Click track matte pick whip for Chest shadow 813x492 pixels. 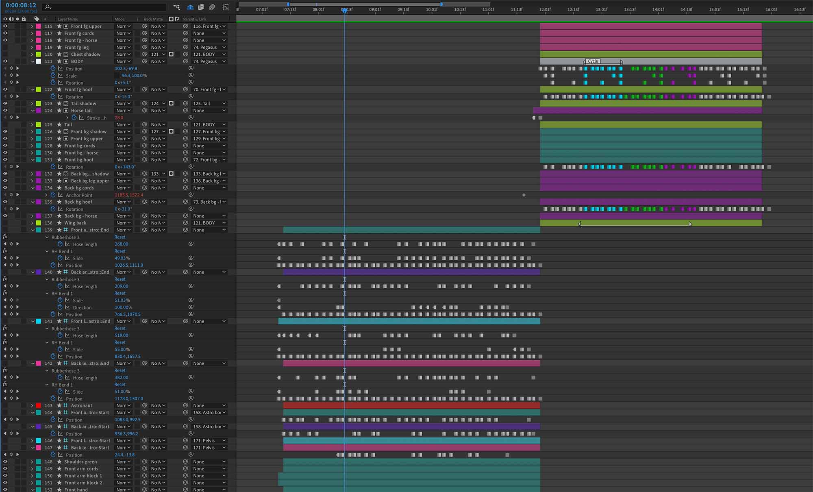tap(145, 54)
